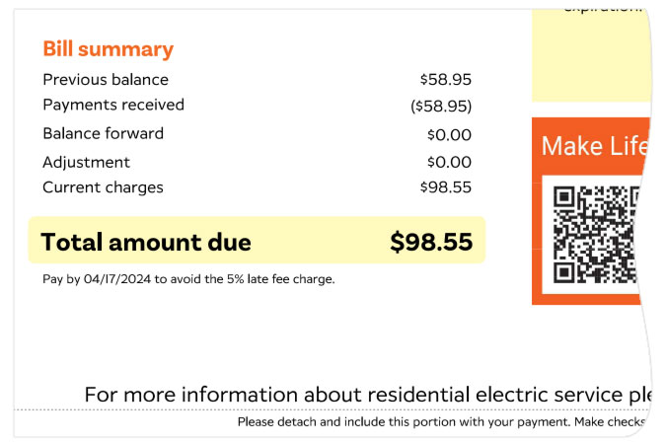Select the bold $98.55 total amount

pyautogui.click(x=431, y=242)
